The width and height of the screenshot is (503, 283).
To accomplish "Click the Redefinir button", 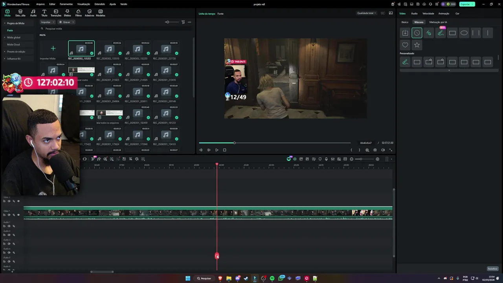I will [x=492, y=269].
